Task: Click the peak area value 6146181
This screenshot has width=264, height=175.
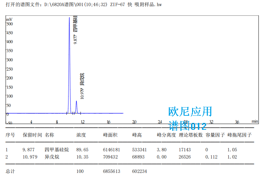Action: coord(112,150)
